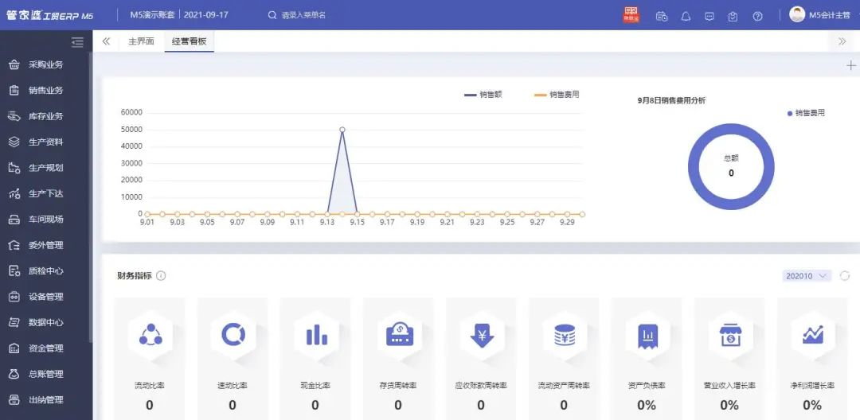The height and width of the screenshot is (420, 860).
Task: Click the info icon beside 财务指标
Action: 161,276
